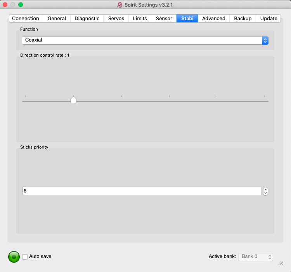
Task: Click the green connection status indicator
Action: click(14, 256)
